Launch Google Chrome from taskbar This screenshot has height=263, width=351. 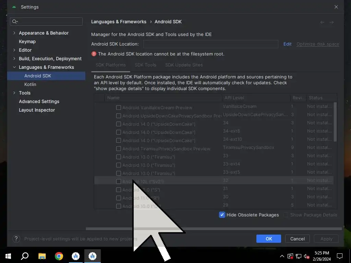59,256
